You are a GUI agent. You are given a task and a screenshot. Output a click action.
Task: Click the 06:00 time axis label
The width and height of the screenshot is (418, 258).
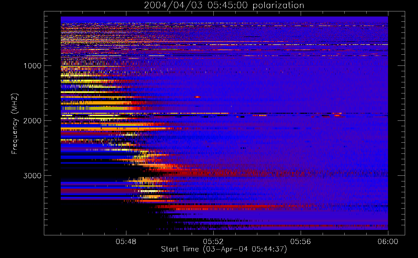[388, 241]
